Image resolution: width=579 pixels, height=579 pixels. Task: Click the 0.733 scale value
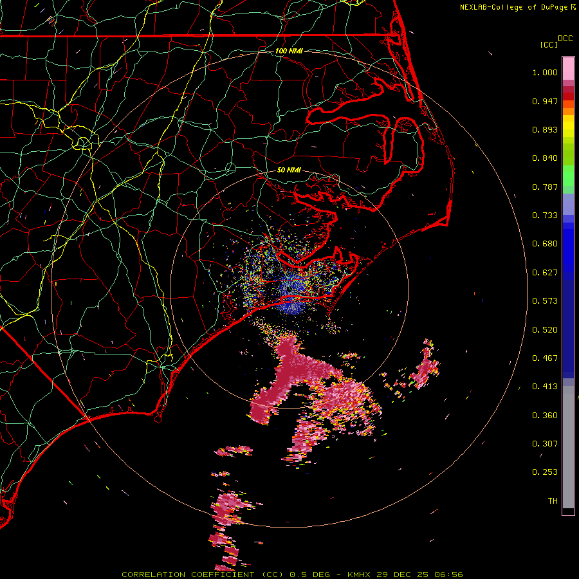pos(545,216)
